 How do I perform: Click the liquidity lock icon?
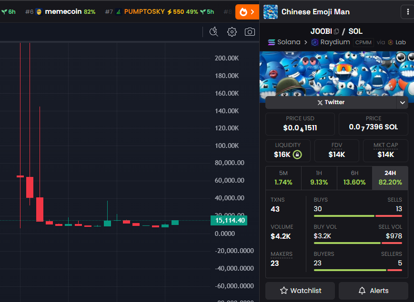click(x=297, y=155)
